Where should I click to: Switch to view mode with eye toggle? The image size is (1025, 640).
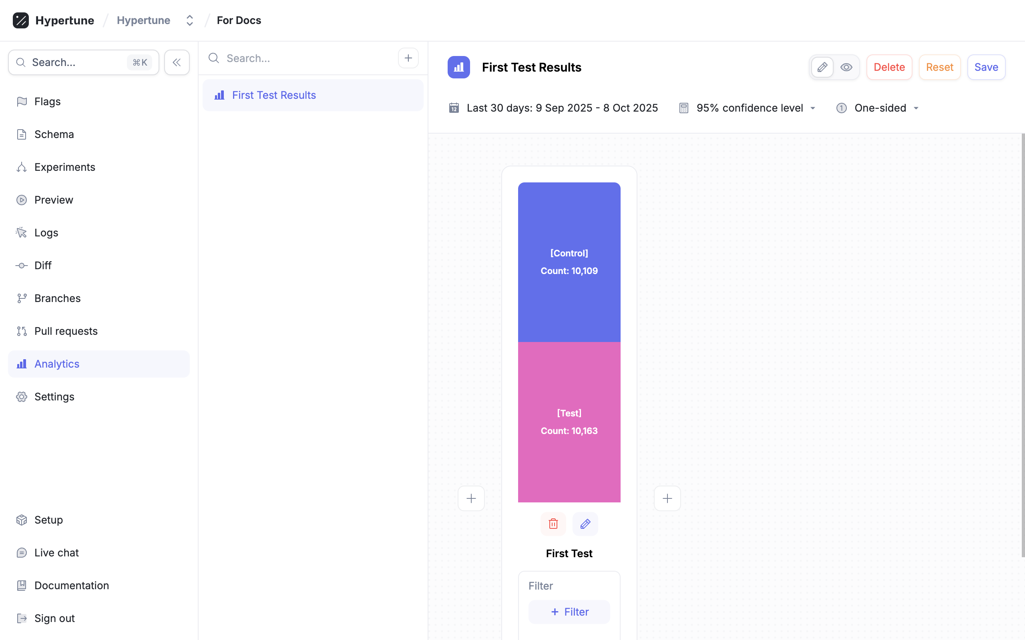[846, 67]
